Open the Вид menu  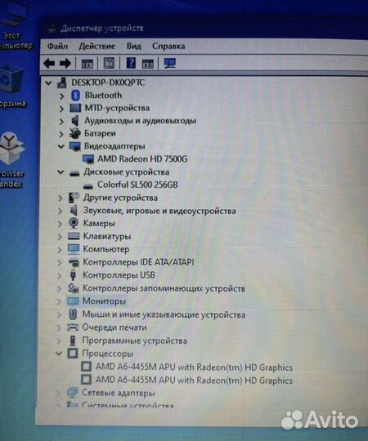tap(134, 46)
